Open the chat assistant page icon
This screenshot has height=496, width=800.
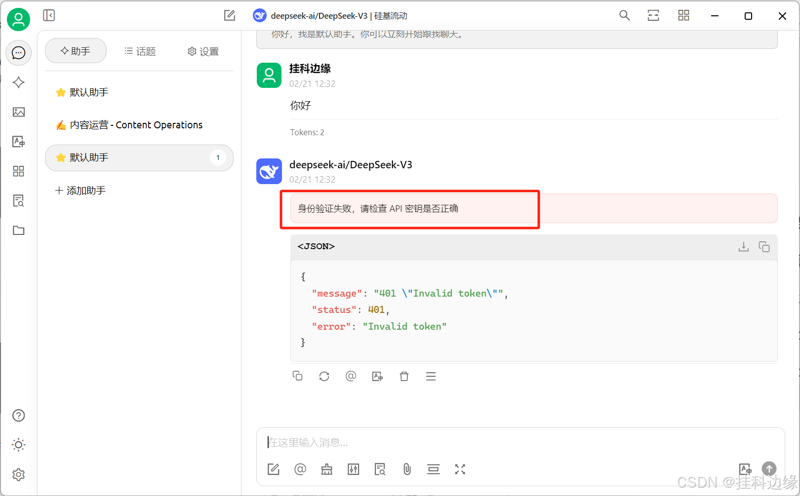[18, 53]
